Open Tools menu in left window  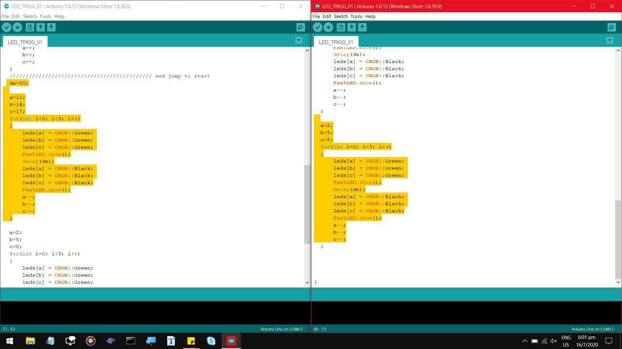click(45, 16)
